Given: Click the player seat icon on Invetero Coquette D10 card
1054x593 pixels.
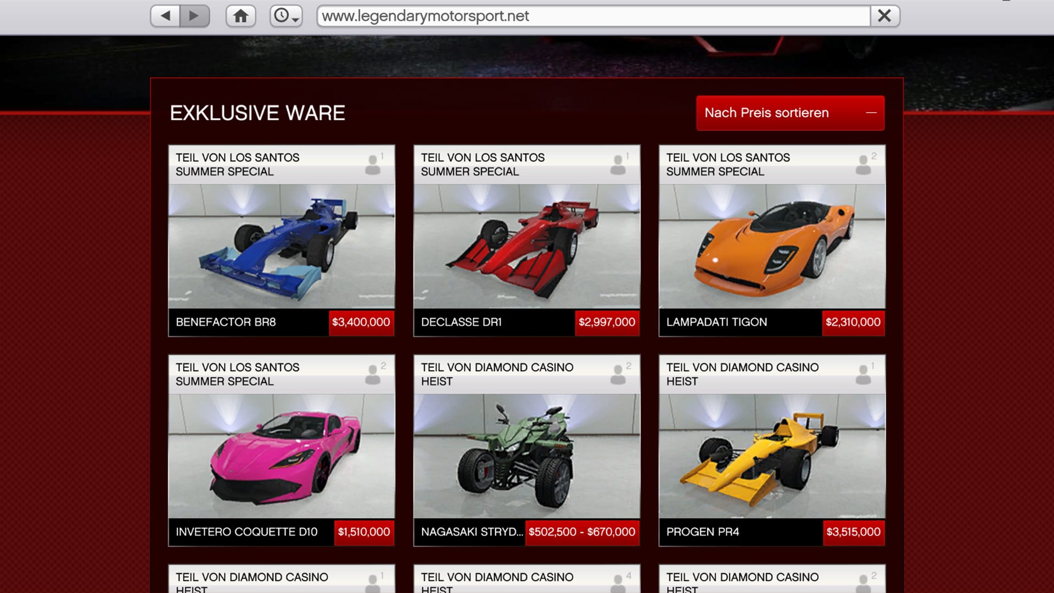Looking at the screenshot, I should (373, 374).
